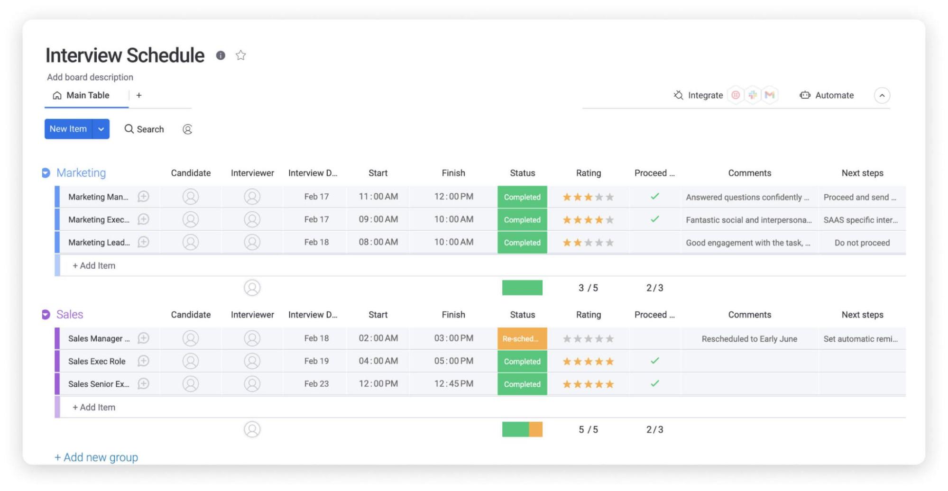This screenshot has width=948, height=491.
Task: Click the Automate button
Action: pyautogui.click(x=827, y=95)
